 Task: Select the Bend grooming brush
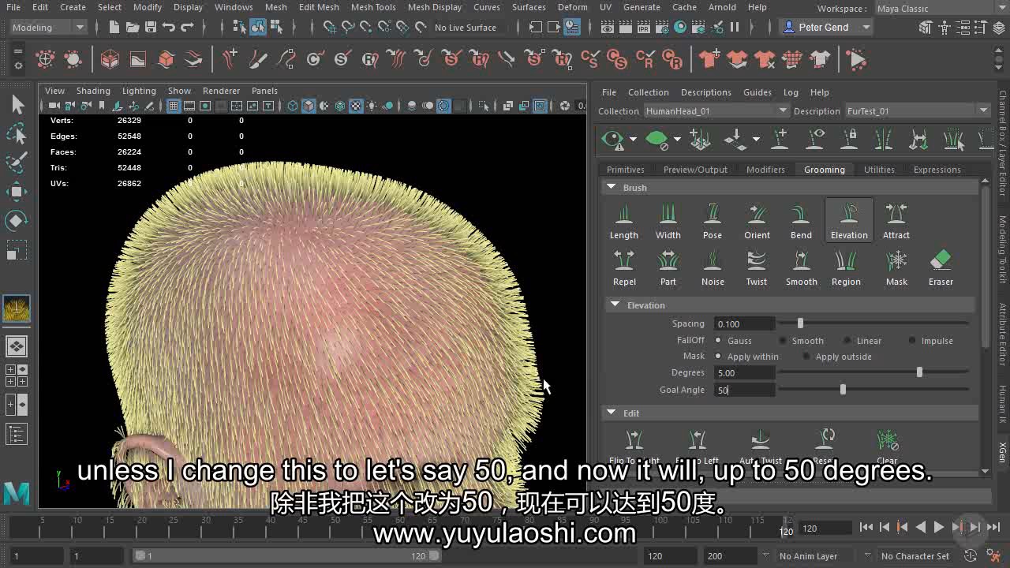coord(801,220)
